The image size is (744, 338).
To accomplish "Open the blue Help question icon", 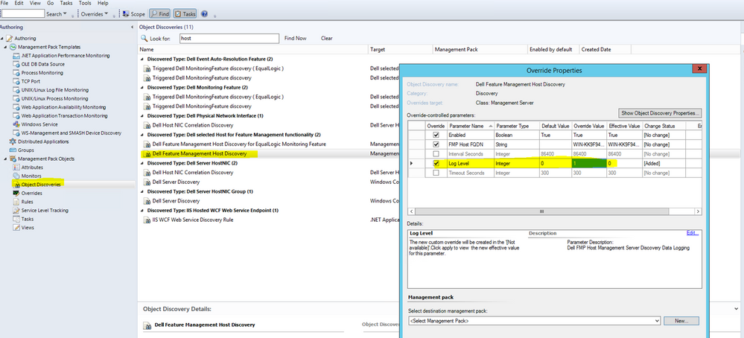I will click(204, 14).
